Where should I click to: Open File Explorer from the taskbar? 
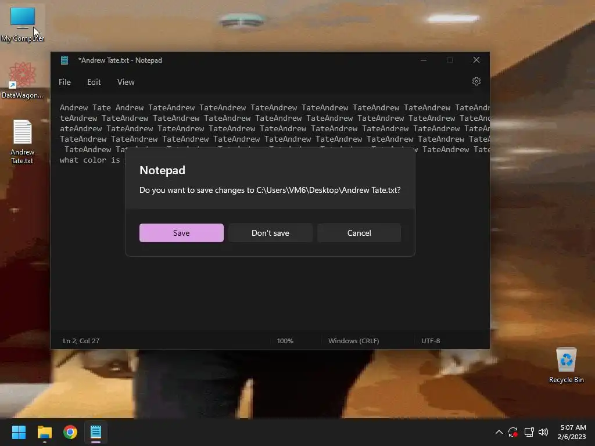(44, 432)
